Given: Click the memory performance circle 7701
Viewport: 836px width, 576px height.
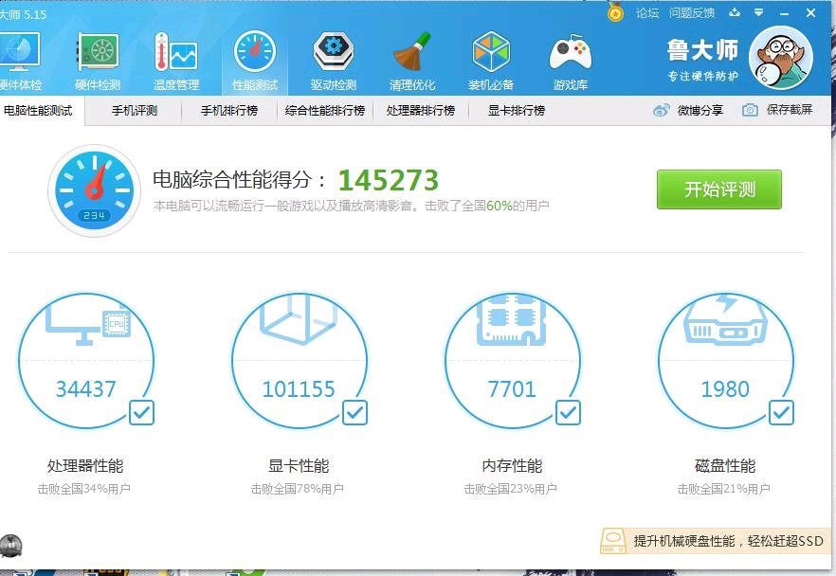Looking at the screenshot, I should click(x=513, y=360).
